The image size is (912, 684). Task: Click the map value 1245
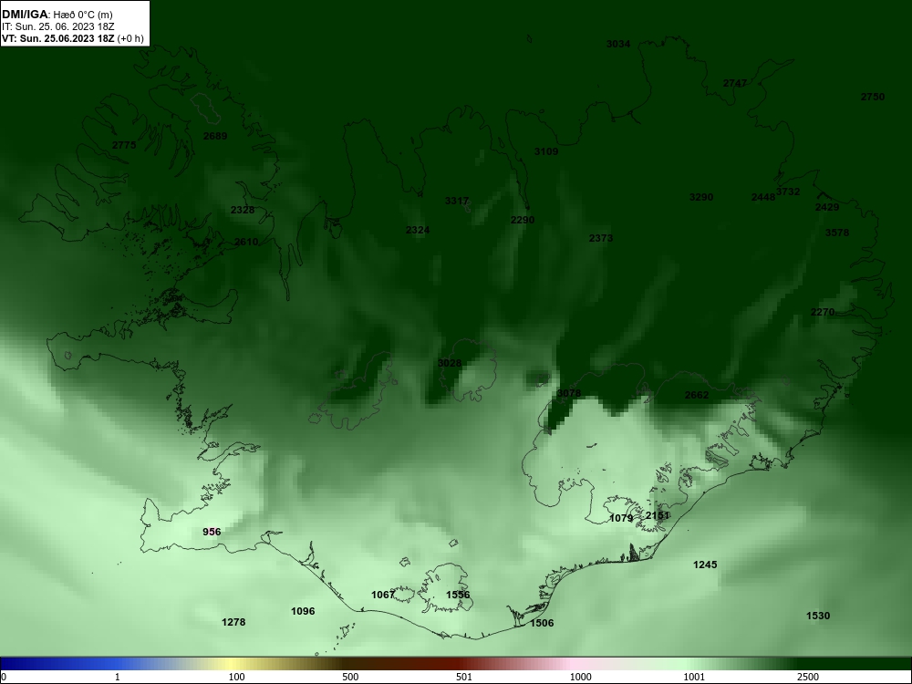(705, 565)
